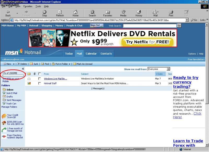Collapse the left sidebar double-arrow

23,69
